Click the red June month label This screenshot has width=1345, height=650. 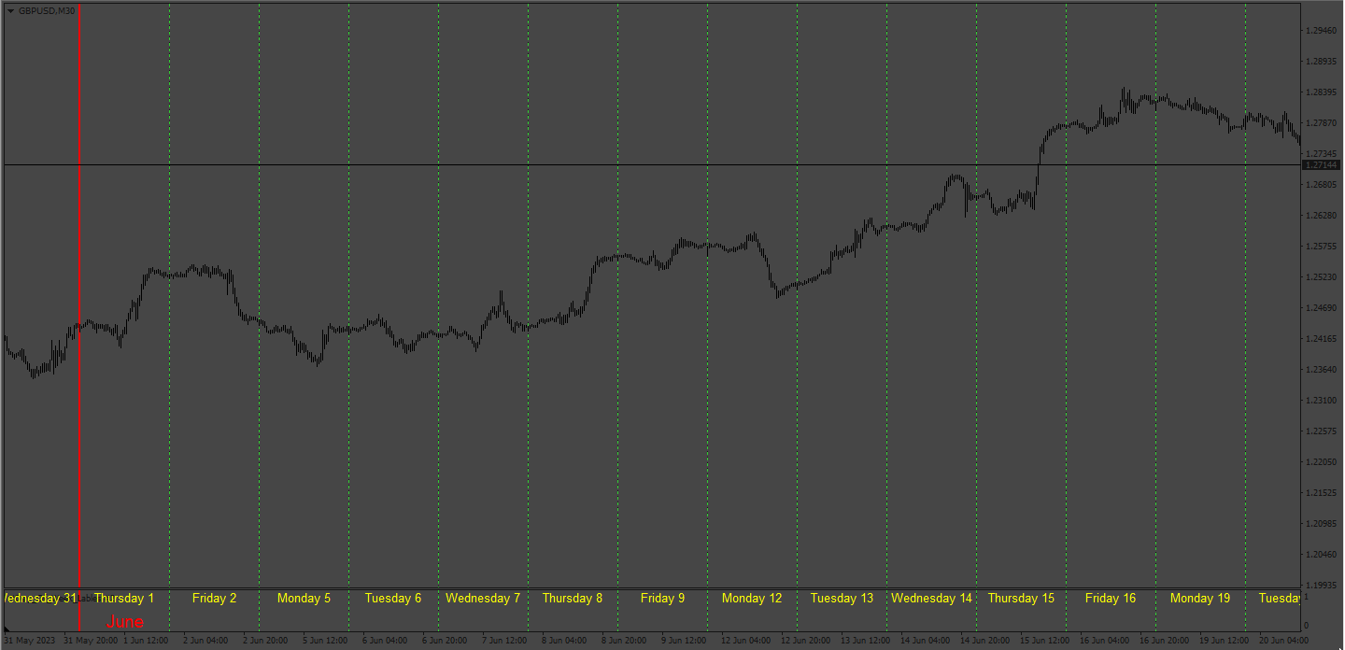[x=125, y=622]
